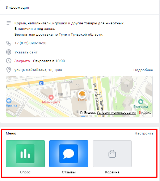Click address улица Лейтейзена, 18, Тула
The width and height of the screenshot is (160, 181).
coord(38,70)
